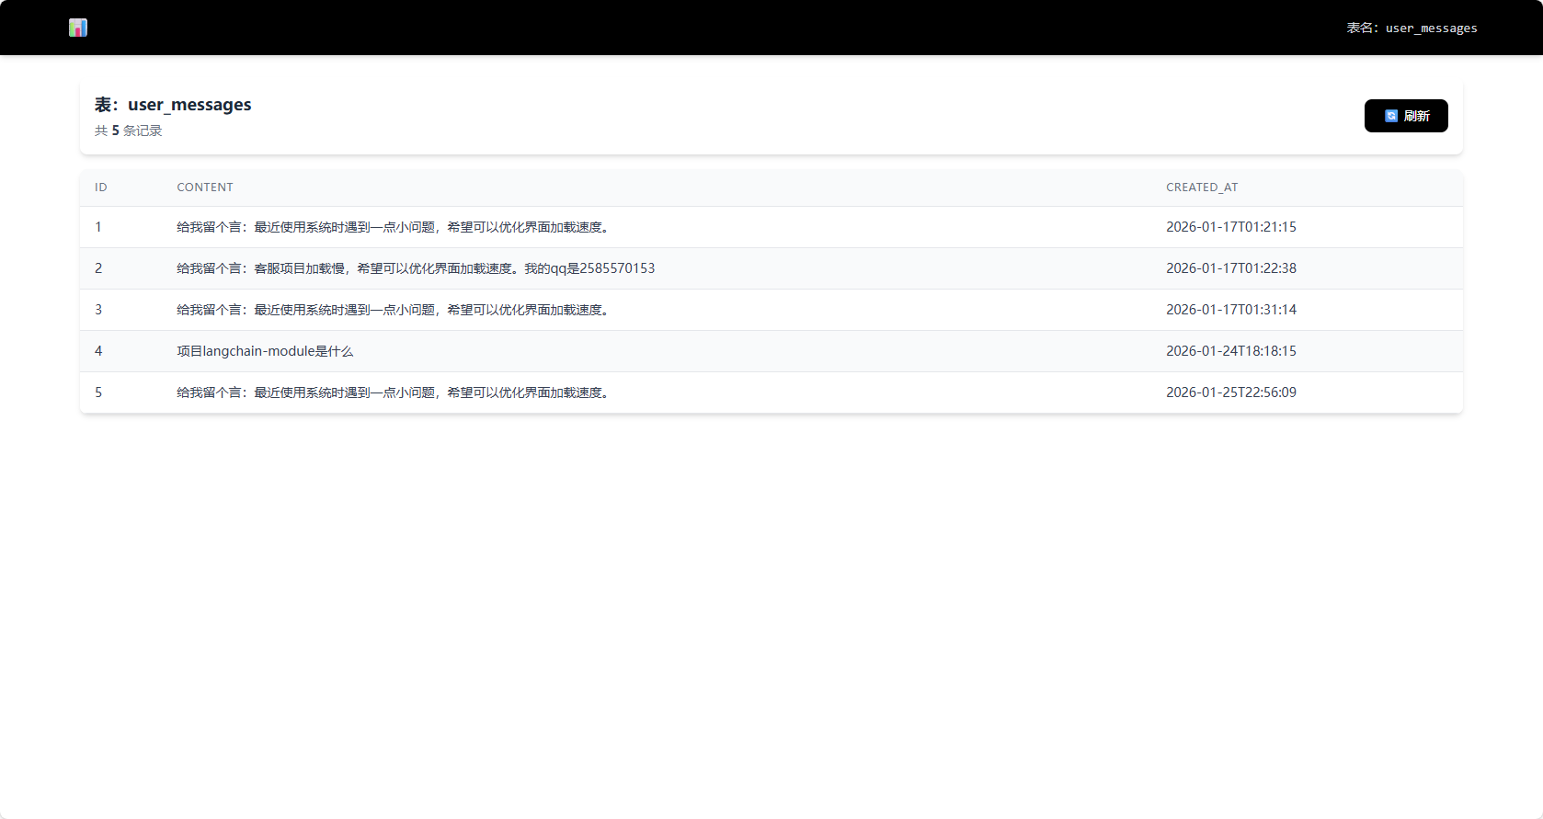The image size is (1543, 819).
Task: Click the timestamp 2026-01-17T01:21:15
Action: pos(1230,227)
